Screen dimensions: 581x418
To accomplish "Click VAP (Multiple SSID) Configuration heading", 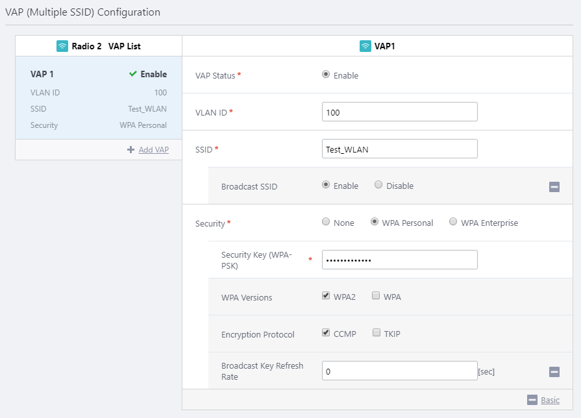I will [x=82, y=12].
